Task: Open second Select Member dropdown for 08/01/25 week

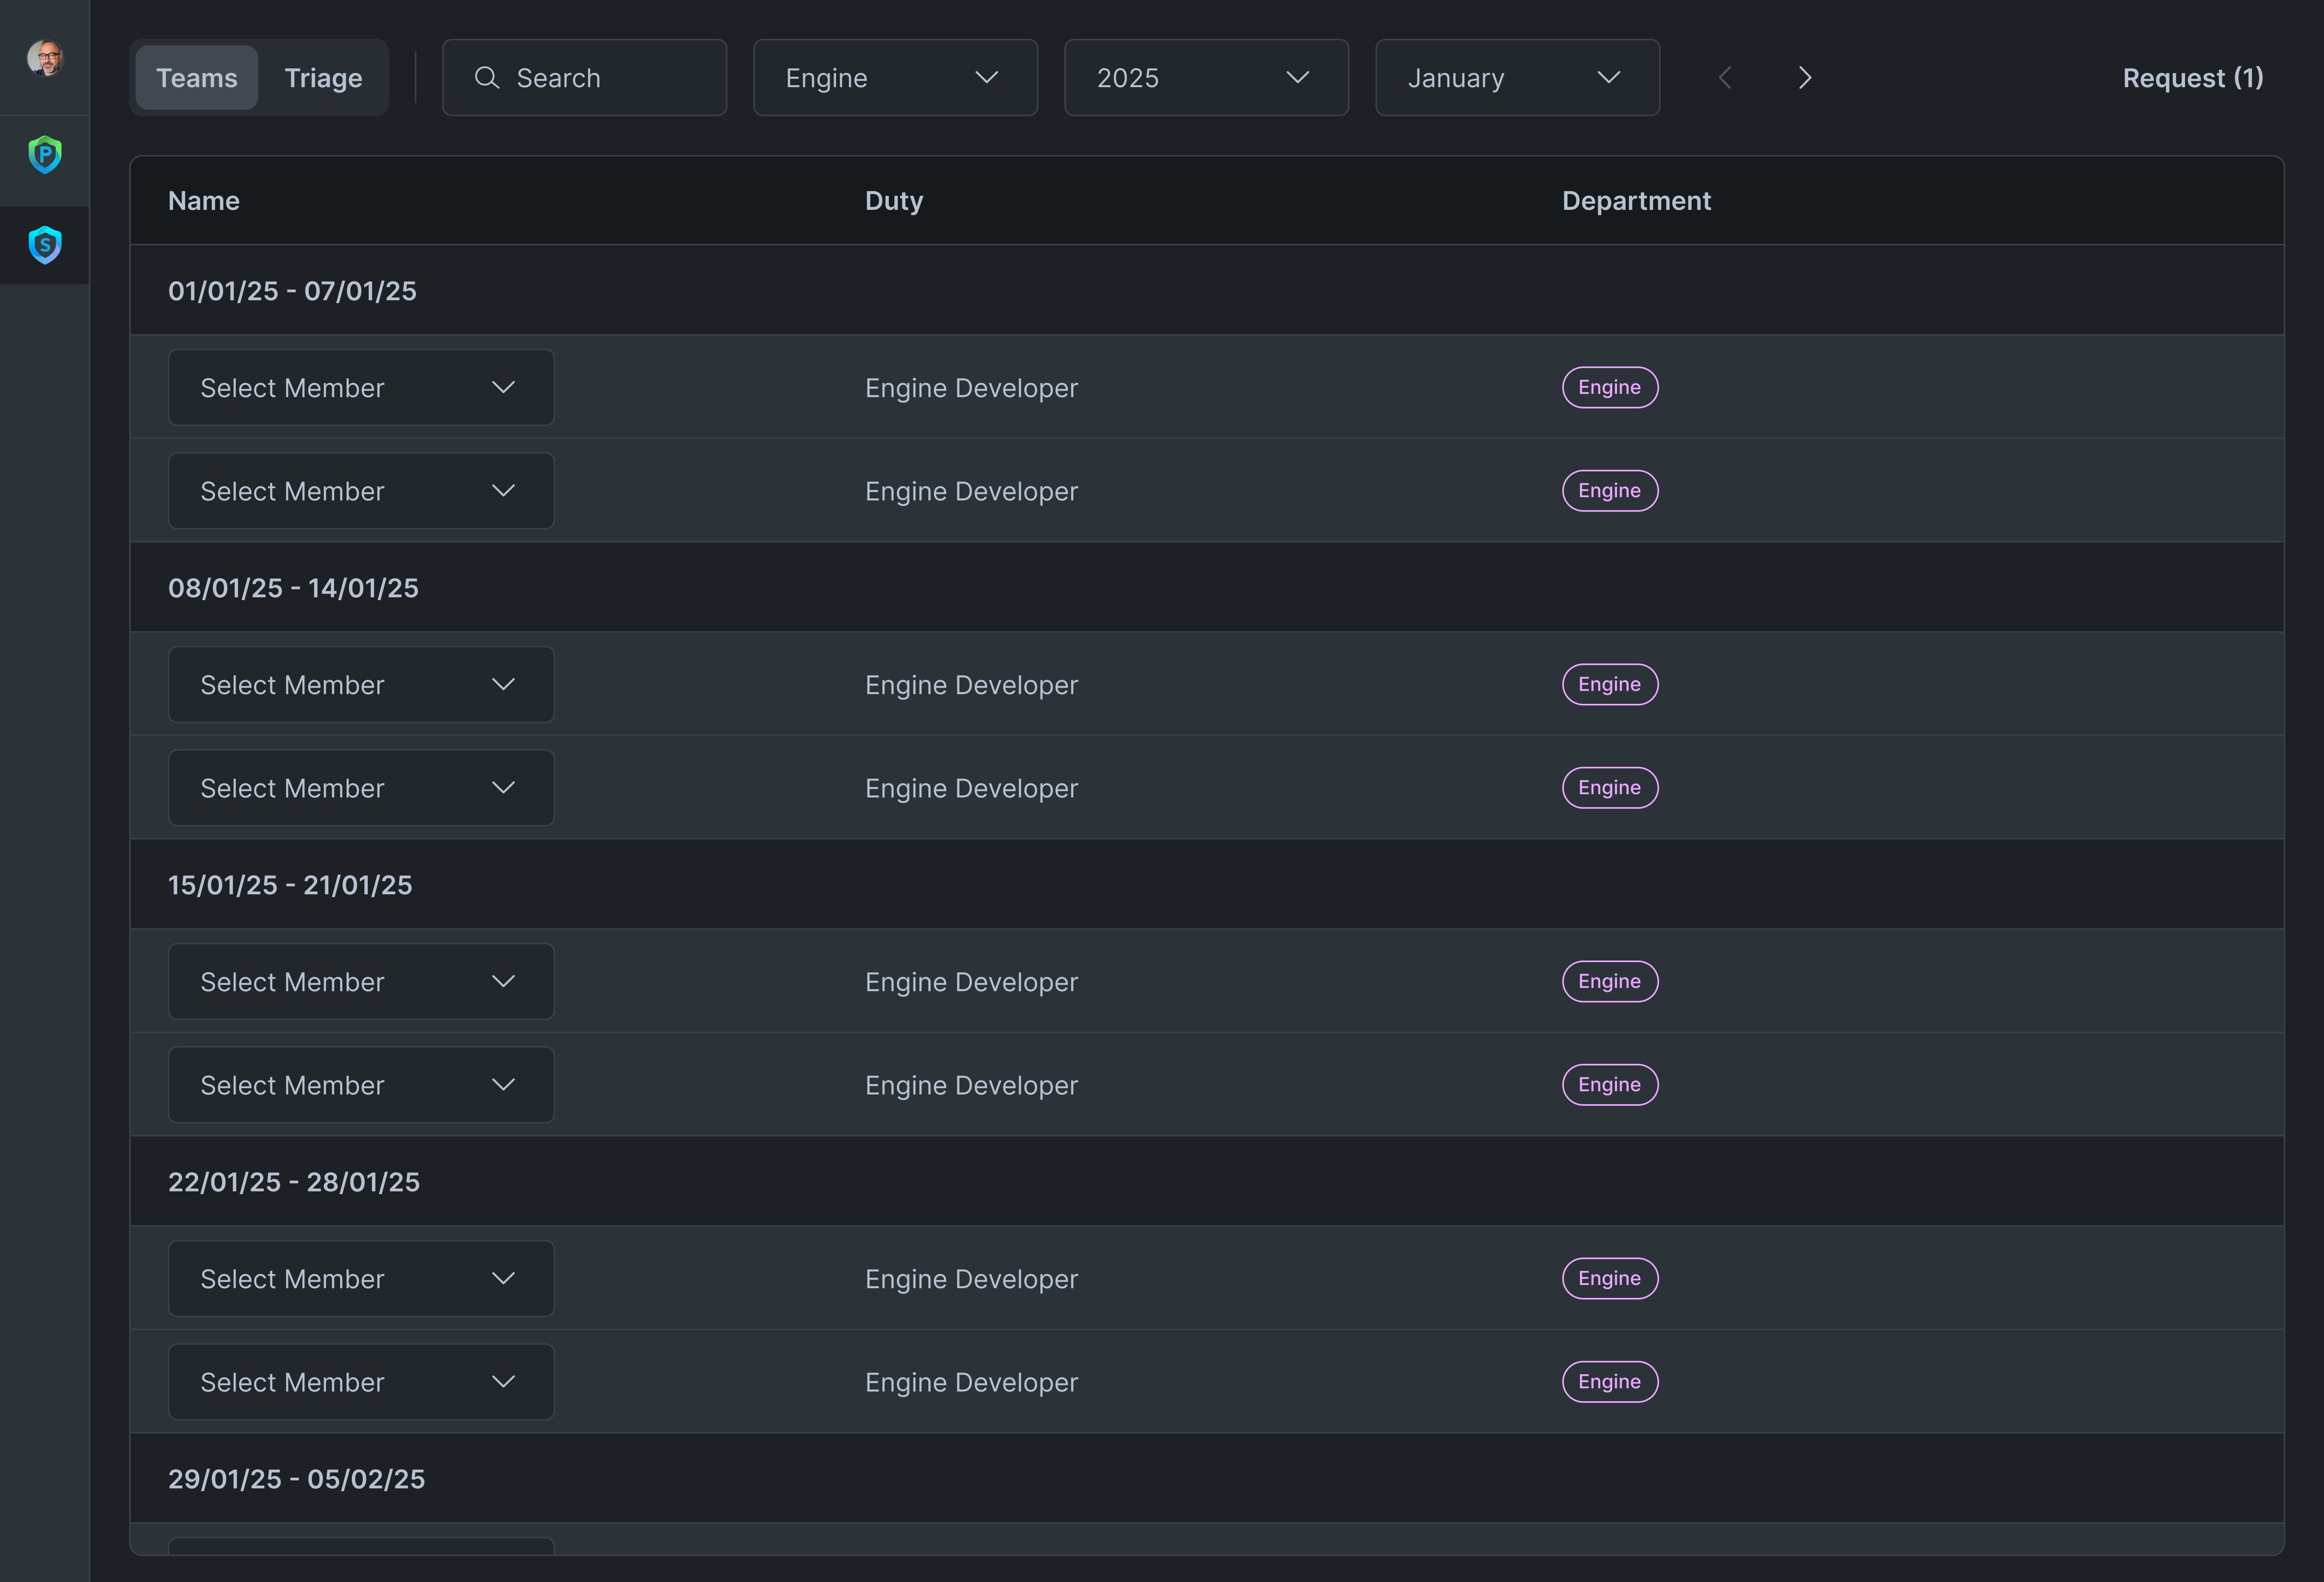Action: coord(361,788)
